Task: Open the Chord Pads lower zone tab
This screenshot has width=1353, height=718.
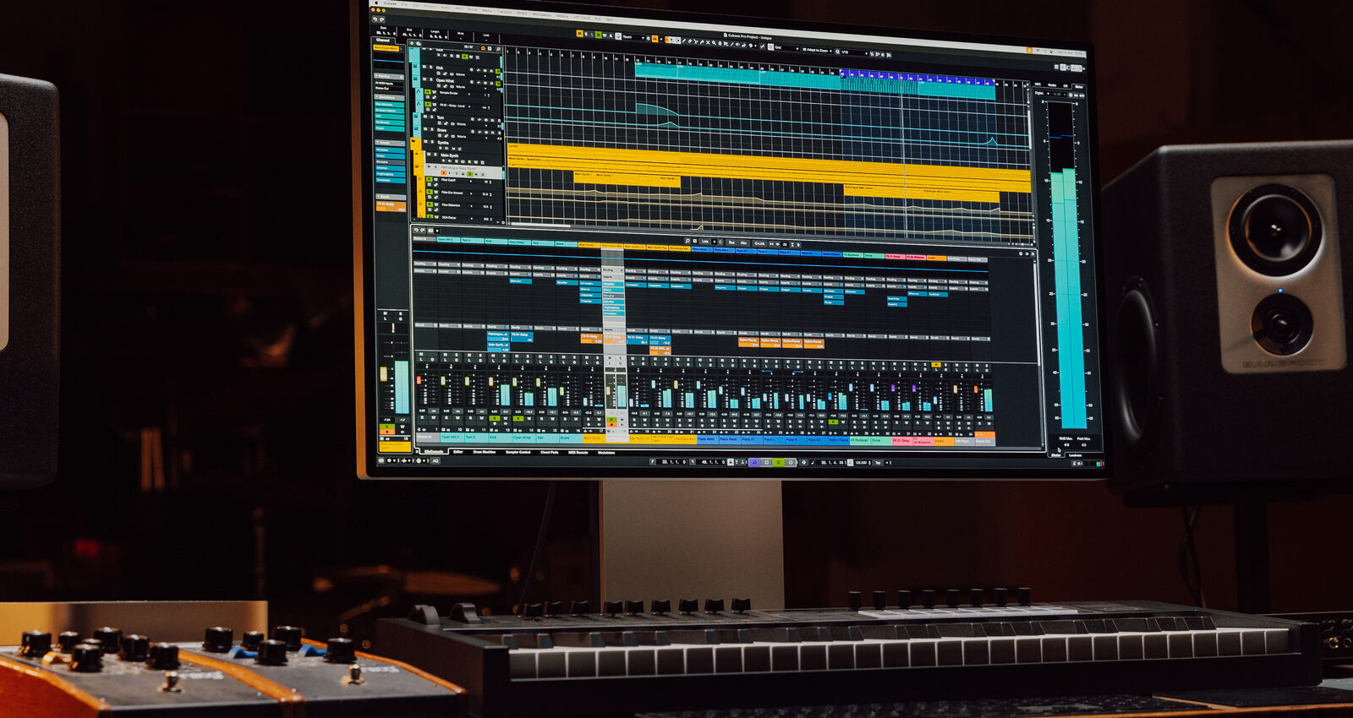Action: (550, 453)
